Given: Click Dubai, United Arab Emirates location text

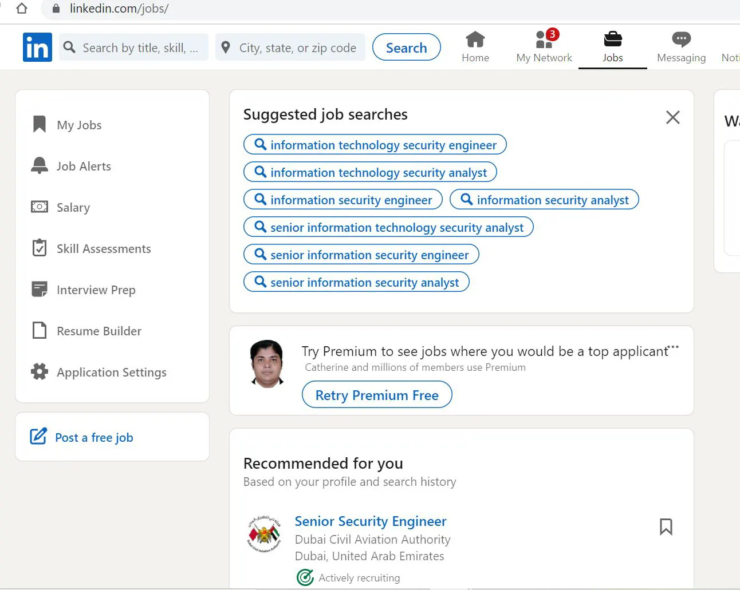Looking at the screenshot, I should [369, 556].
